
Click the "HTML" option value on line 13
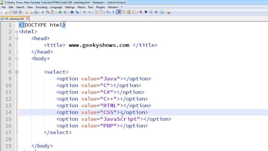coord(110,106)
